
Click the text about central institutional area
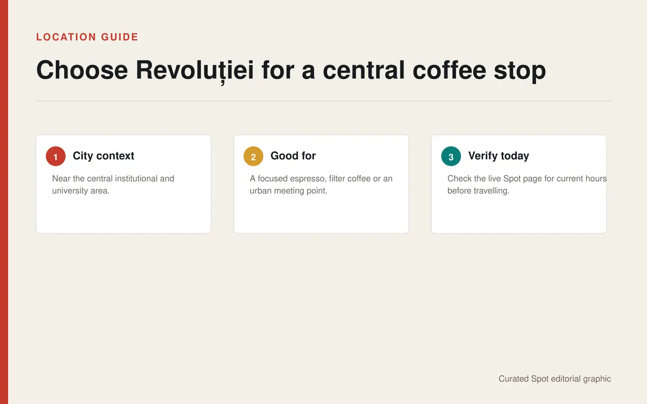pyautogui.click(x=113, y=184)
